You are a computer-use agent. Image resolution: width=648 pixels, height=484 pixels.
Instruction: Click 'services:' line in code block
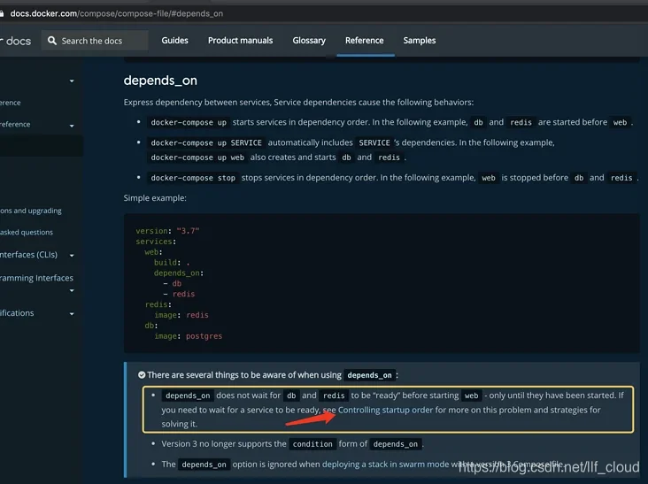pyautogui.click(x=156, y=242)
